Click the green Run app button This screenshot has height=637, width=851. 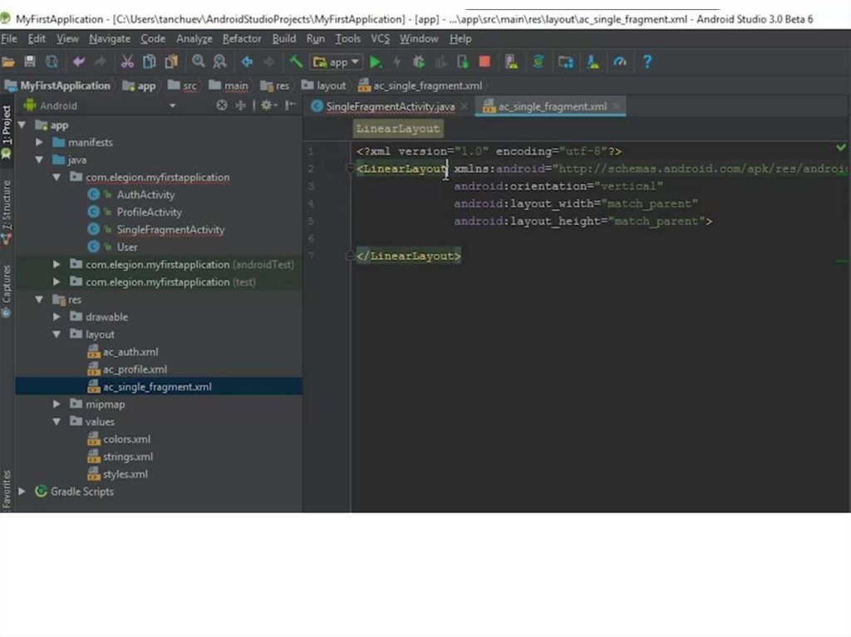376,62
